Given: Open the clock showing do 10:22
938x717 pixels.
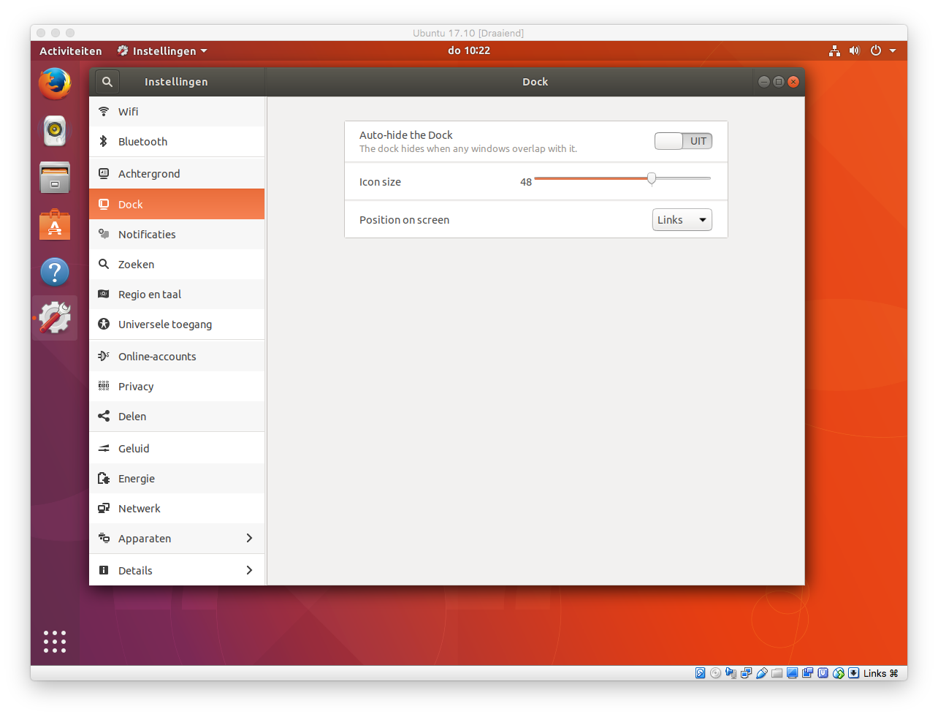Looking at the screenshot, I should click(469, 50).
